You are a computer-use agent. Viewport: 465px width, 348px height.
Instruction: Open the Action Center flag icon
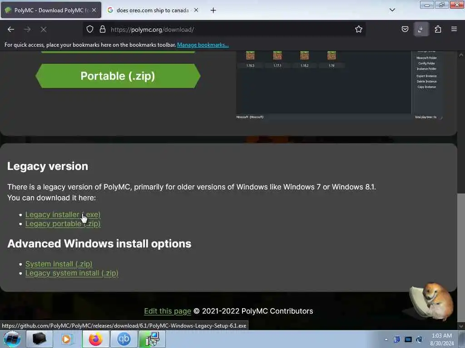click(397, 340)
